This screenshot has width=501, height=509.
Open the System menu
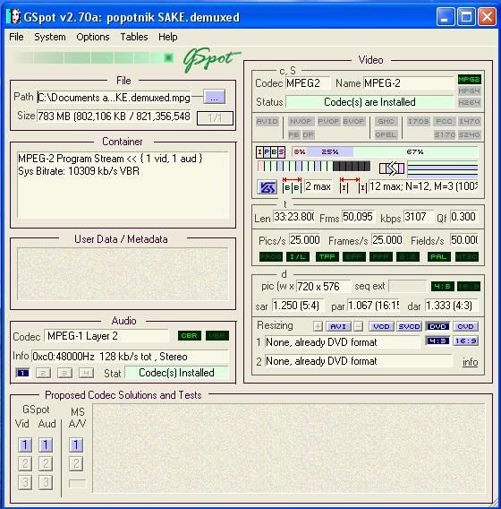tap(50, 37)
